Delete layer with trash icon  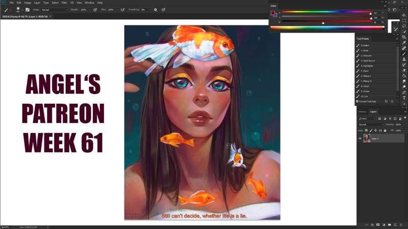click(401, 224)
